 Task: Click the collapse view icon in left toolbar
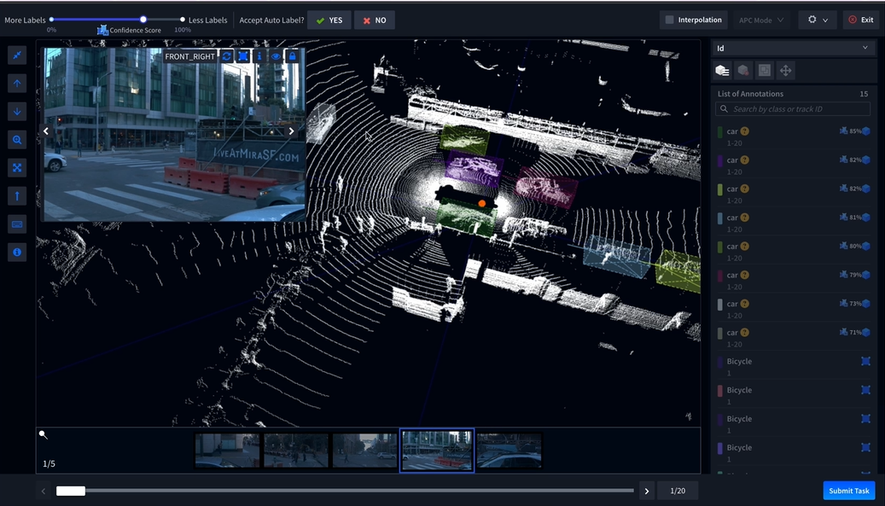pos(17,55)
